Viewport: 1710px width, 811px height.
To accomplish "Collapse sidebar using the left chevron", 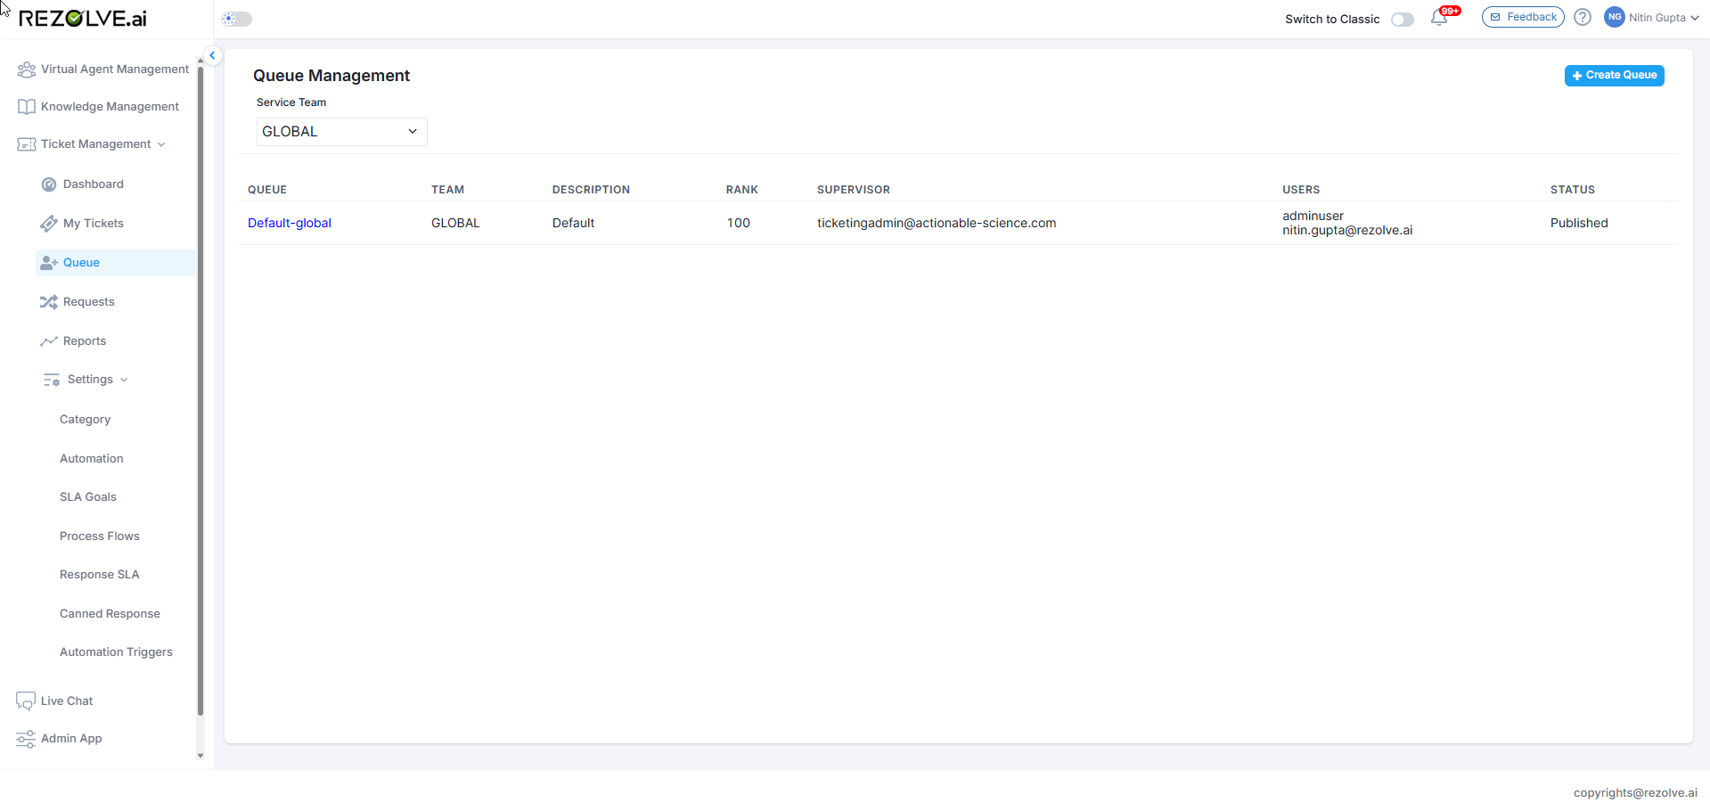I will 212,55.
